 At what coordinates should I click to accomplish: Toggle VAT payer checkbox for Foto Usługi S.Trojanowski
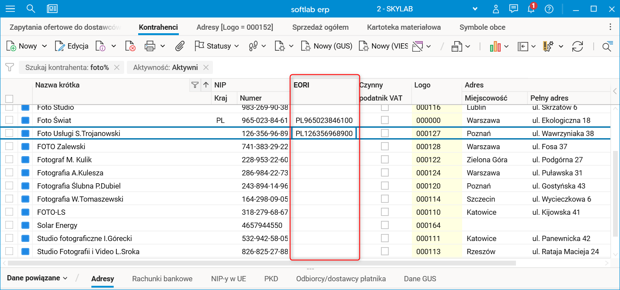coord(385,133)
